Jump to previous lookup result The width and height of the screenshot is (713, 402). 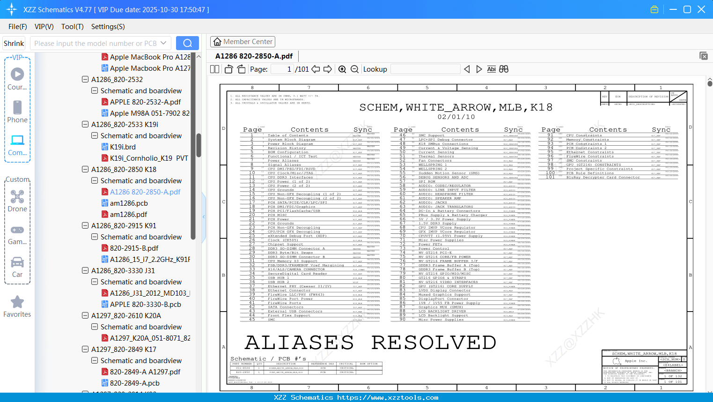[x=467, y=69]
